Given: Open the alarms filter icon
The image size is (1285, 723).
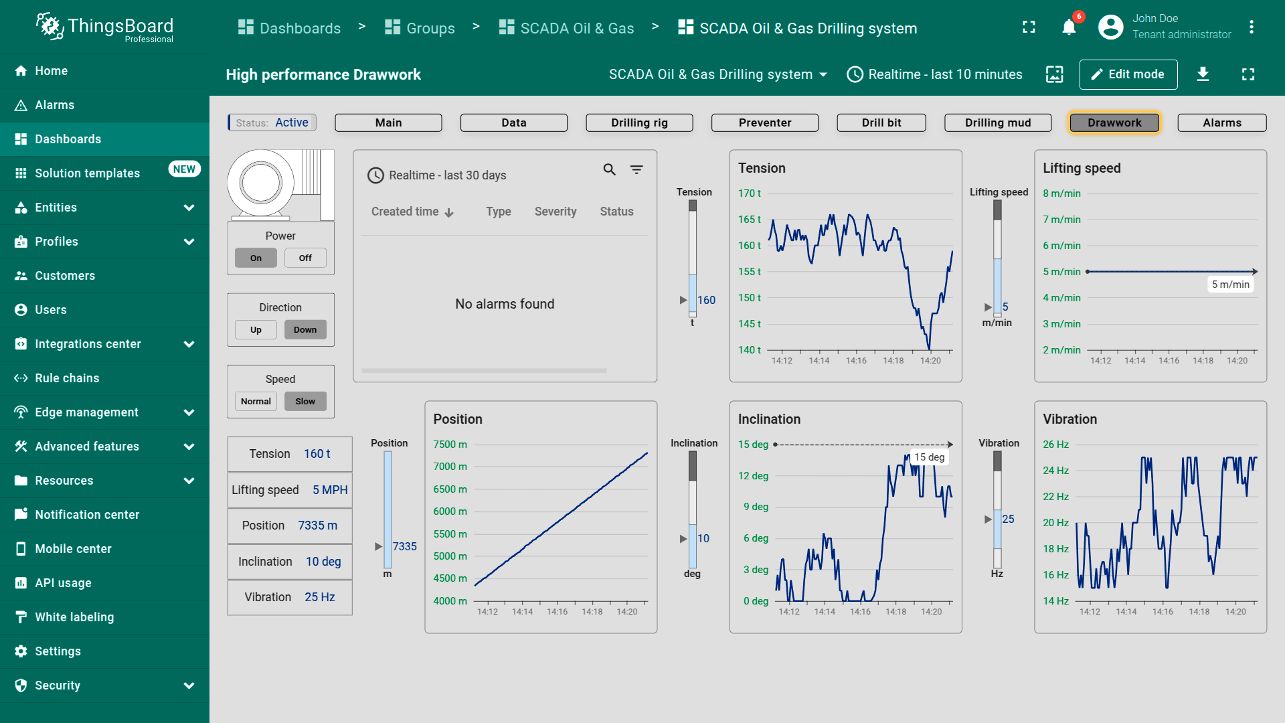Looking at the screenshot, I should pyautogui.click(x=636, y=170).
